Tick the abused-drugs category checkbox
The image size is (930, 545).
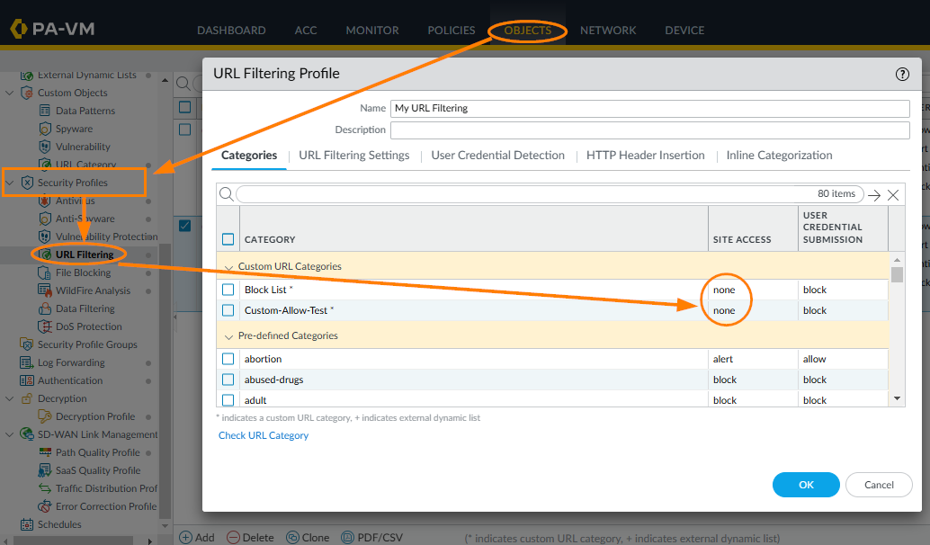(x=228, y=380)
